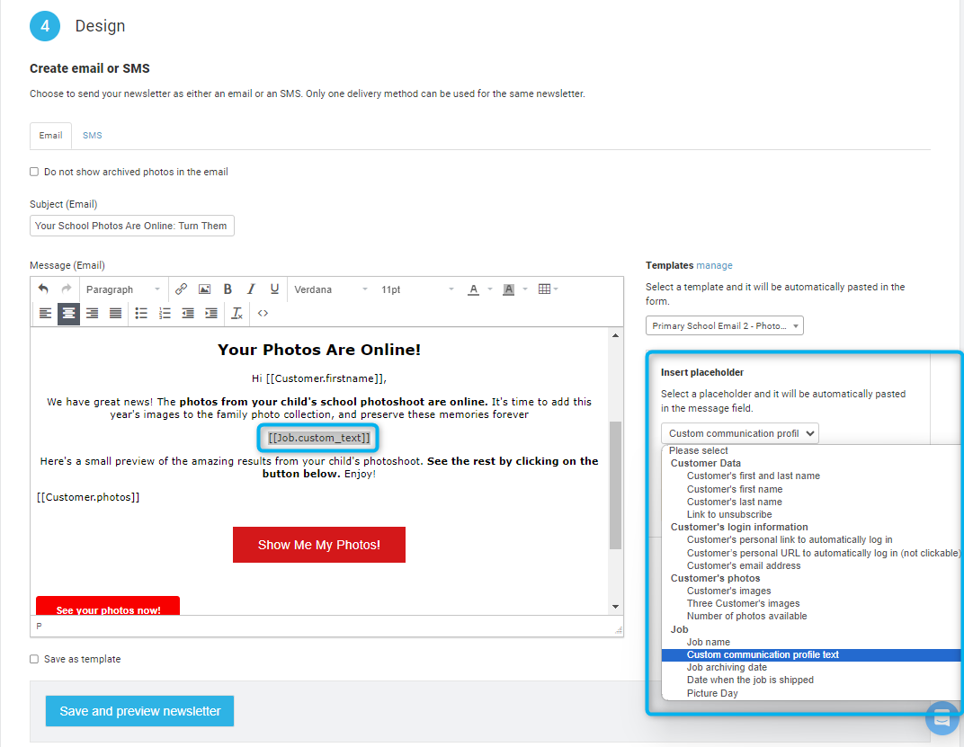Click into the Subject (Email) field
This screenshot has height=747, width=964.
tap(131, 226)
